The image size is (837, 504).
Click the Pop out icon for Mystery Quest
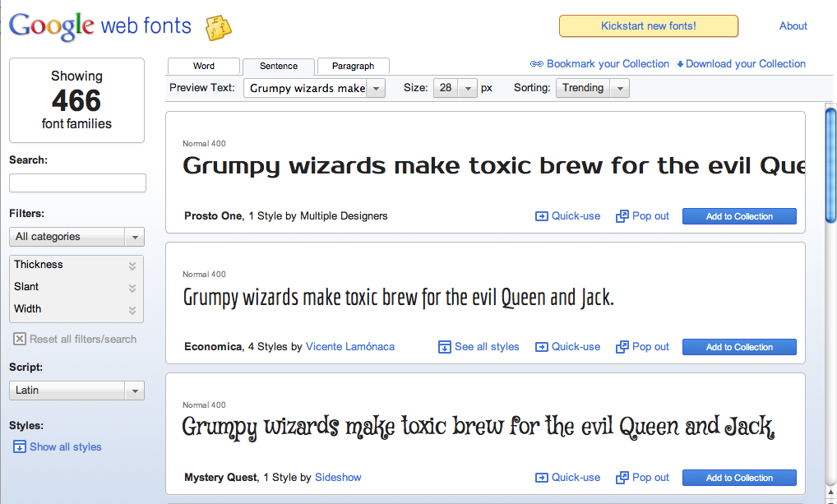click(622, 478)
